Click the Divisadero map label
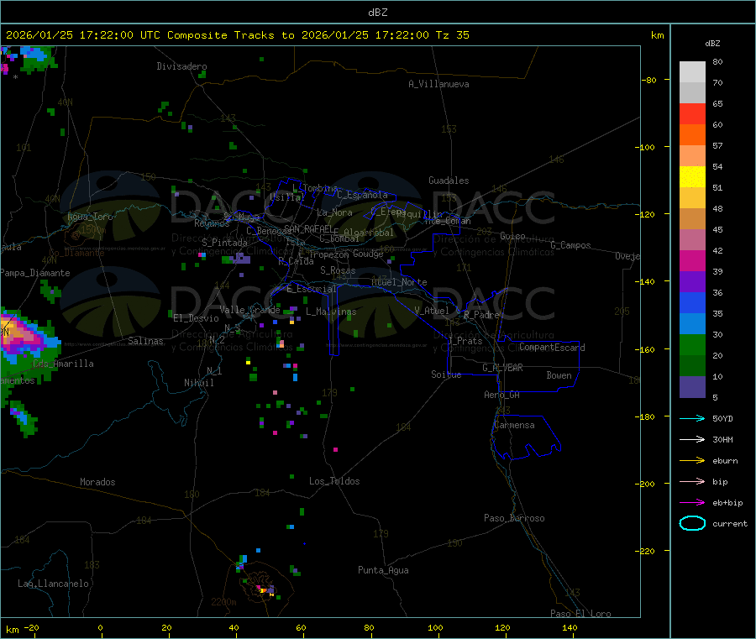This screenshot has width=756, height=639. pyautogui.click(x=181, y=66)
